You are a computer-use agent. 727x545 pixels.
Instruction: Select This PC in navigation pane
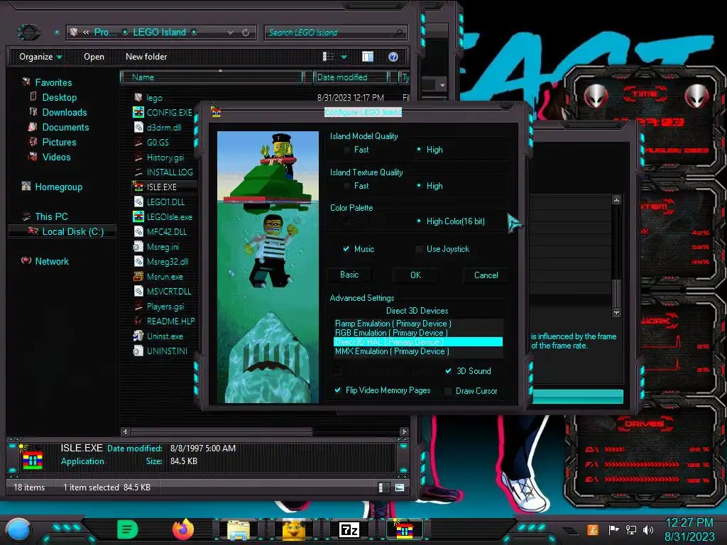coord(51,216)
